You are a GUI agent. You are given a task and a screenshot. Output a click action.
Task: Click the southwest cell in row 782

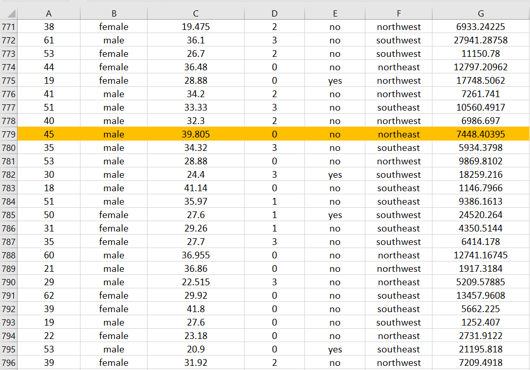(398, 174)
